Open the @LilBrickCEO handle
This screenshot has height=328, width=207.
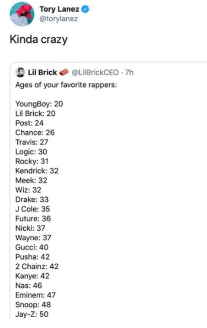click(95, 72)
